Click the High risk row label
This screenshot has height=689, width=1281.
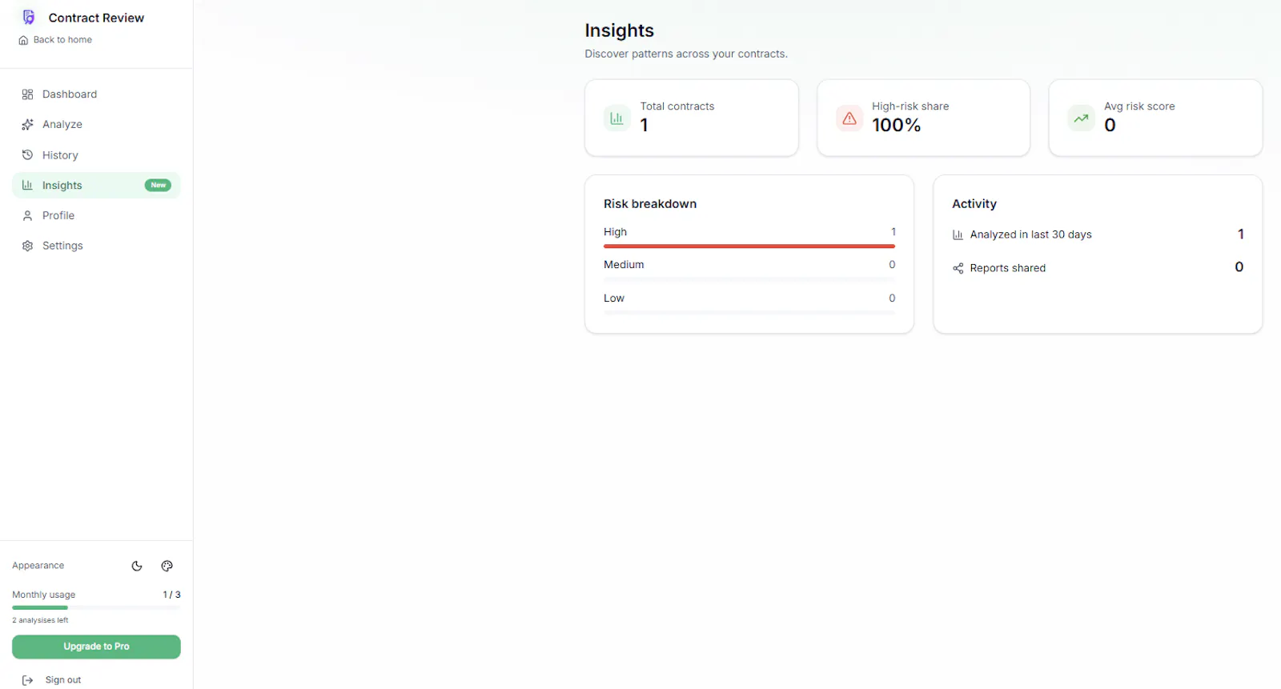point(615,232)
